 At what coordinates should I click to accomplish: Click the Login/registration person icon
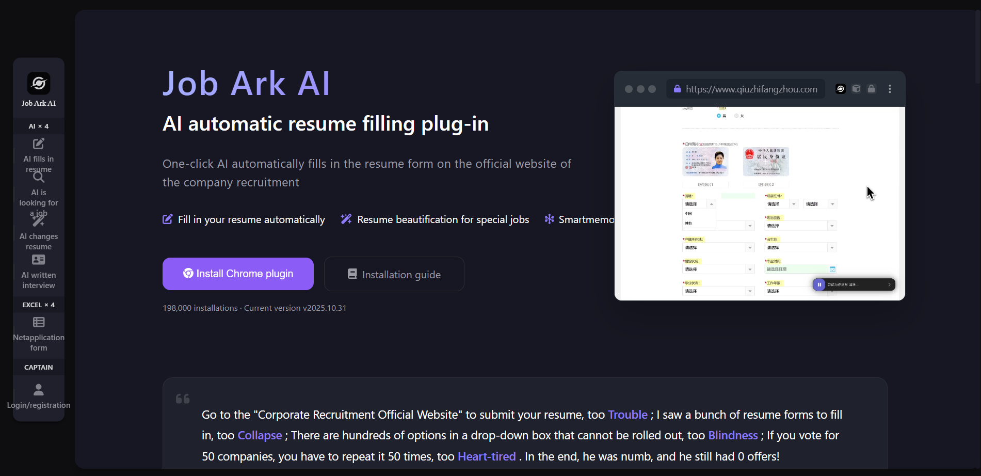[39, 389]
